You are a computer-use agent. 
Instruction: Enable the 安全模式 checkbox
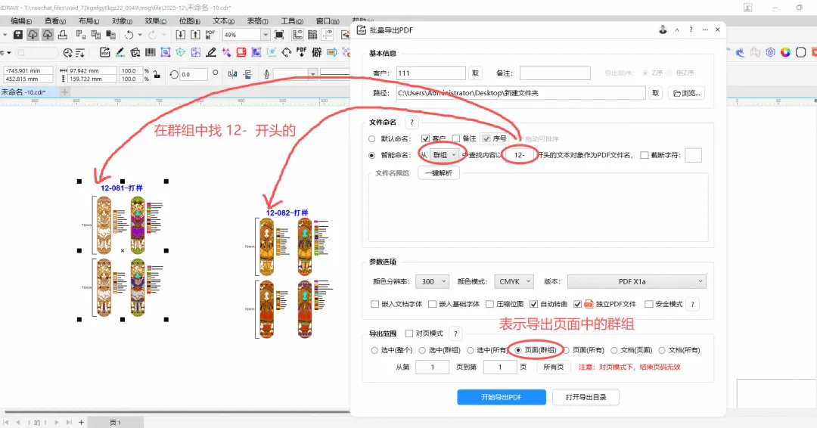coord(649,304)
